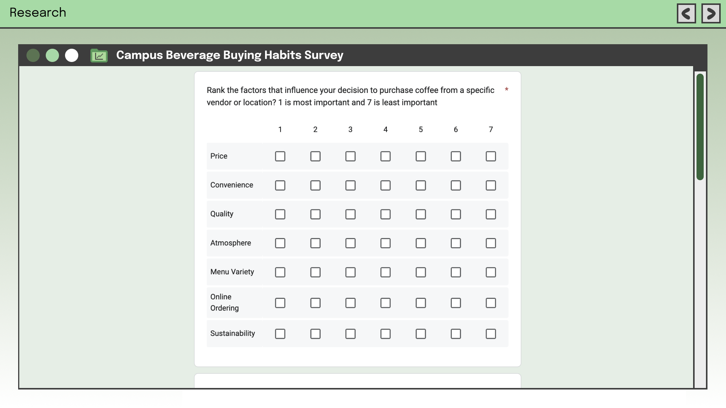Check rank 7 for Atmosphere
This screenshot has height=408, width=726.
(x=491, y=243)
